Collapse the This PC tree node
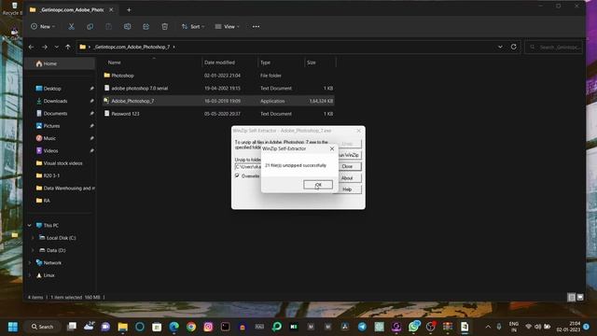This screenshot has width=597, height=336. (29, 226)
